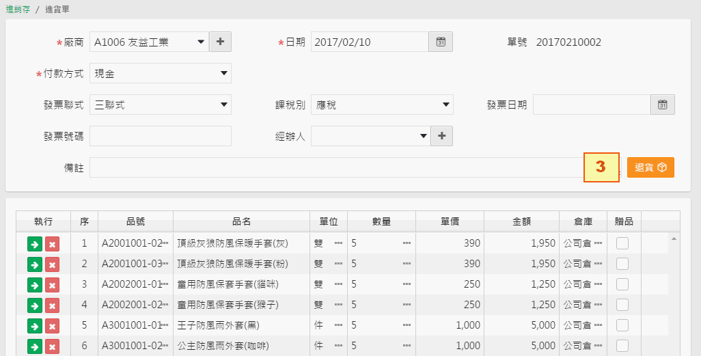Click the 發票號碼 input field

pyautogui.click(x=161, y=136)
